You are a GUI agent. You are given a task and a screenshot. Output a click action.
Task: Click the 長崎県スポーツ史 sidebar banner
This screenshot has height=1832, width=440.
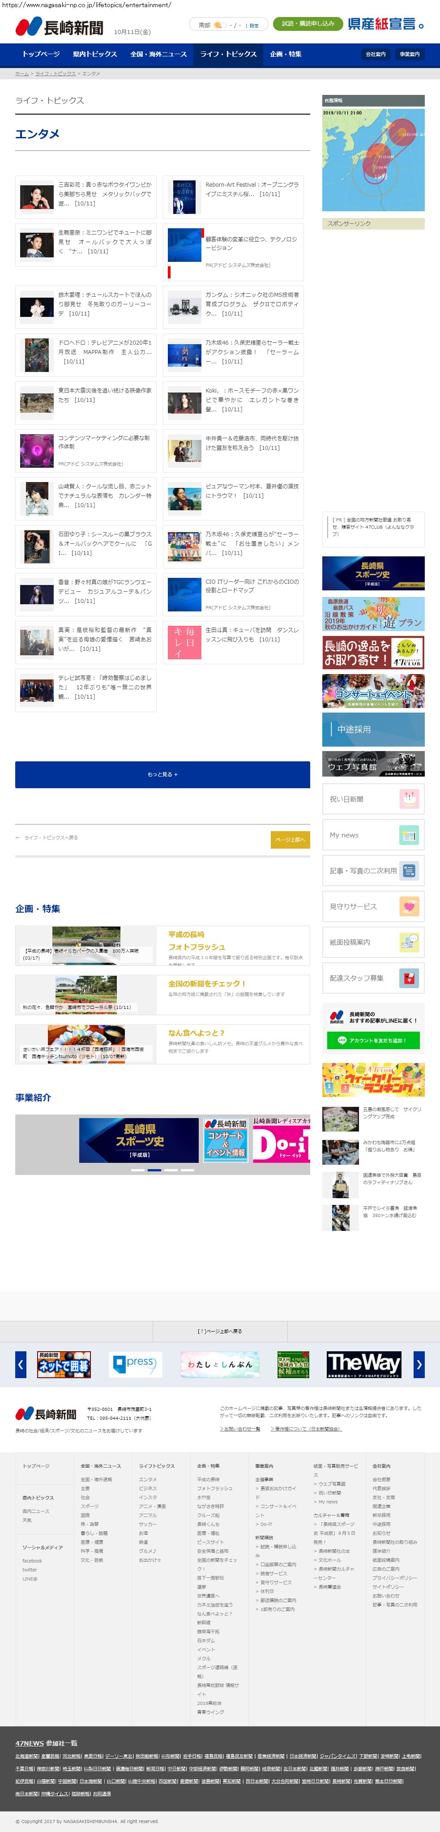pyautogui.click(x=373, y=573)
